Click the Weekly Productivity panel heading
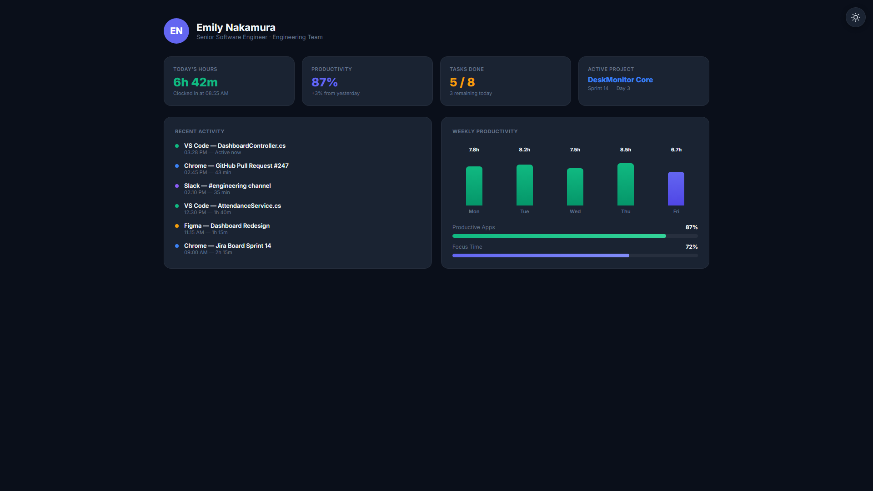 point(485,131)
